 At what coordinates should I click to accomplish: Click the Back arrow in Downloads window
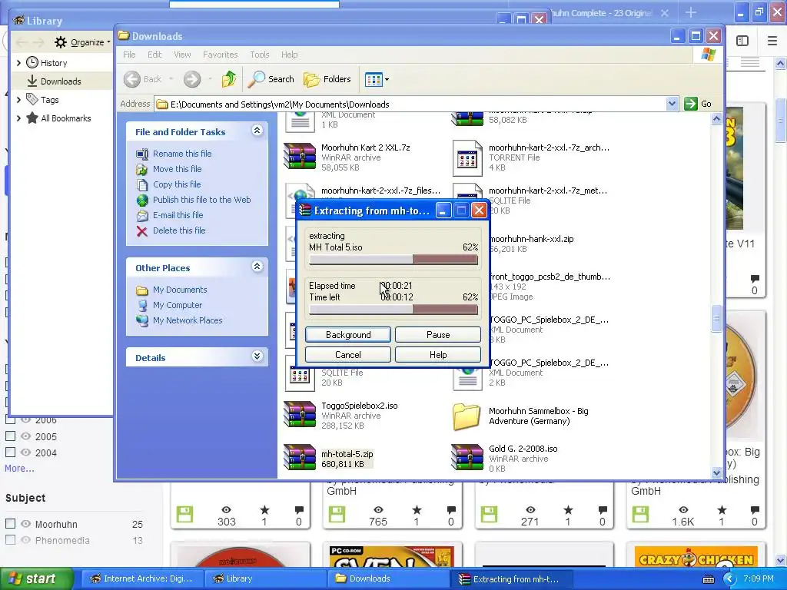pyautogui.click(x=132, y=79)
